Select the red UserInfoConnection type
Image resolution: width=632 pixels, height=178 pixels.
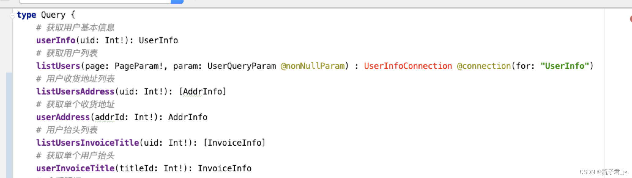pyautogui.click(x=408, y=66)
